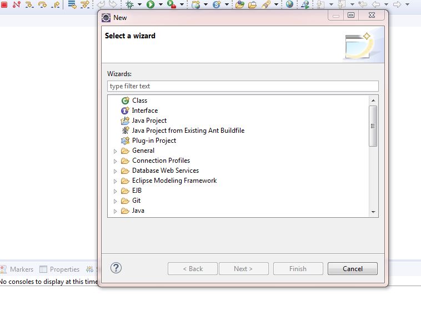The image size is (421, 310).
Task: Expand the EJB folder
Action: tap(115, 191)
